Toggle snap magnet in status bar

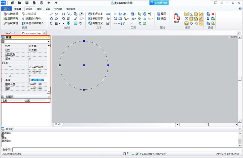[x=125, y=154]
